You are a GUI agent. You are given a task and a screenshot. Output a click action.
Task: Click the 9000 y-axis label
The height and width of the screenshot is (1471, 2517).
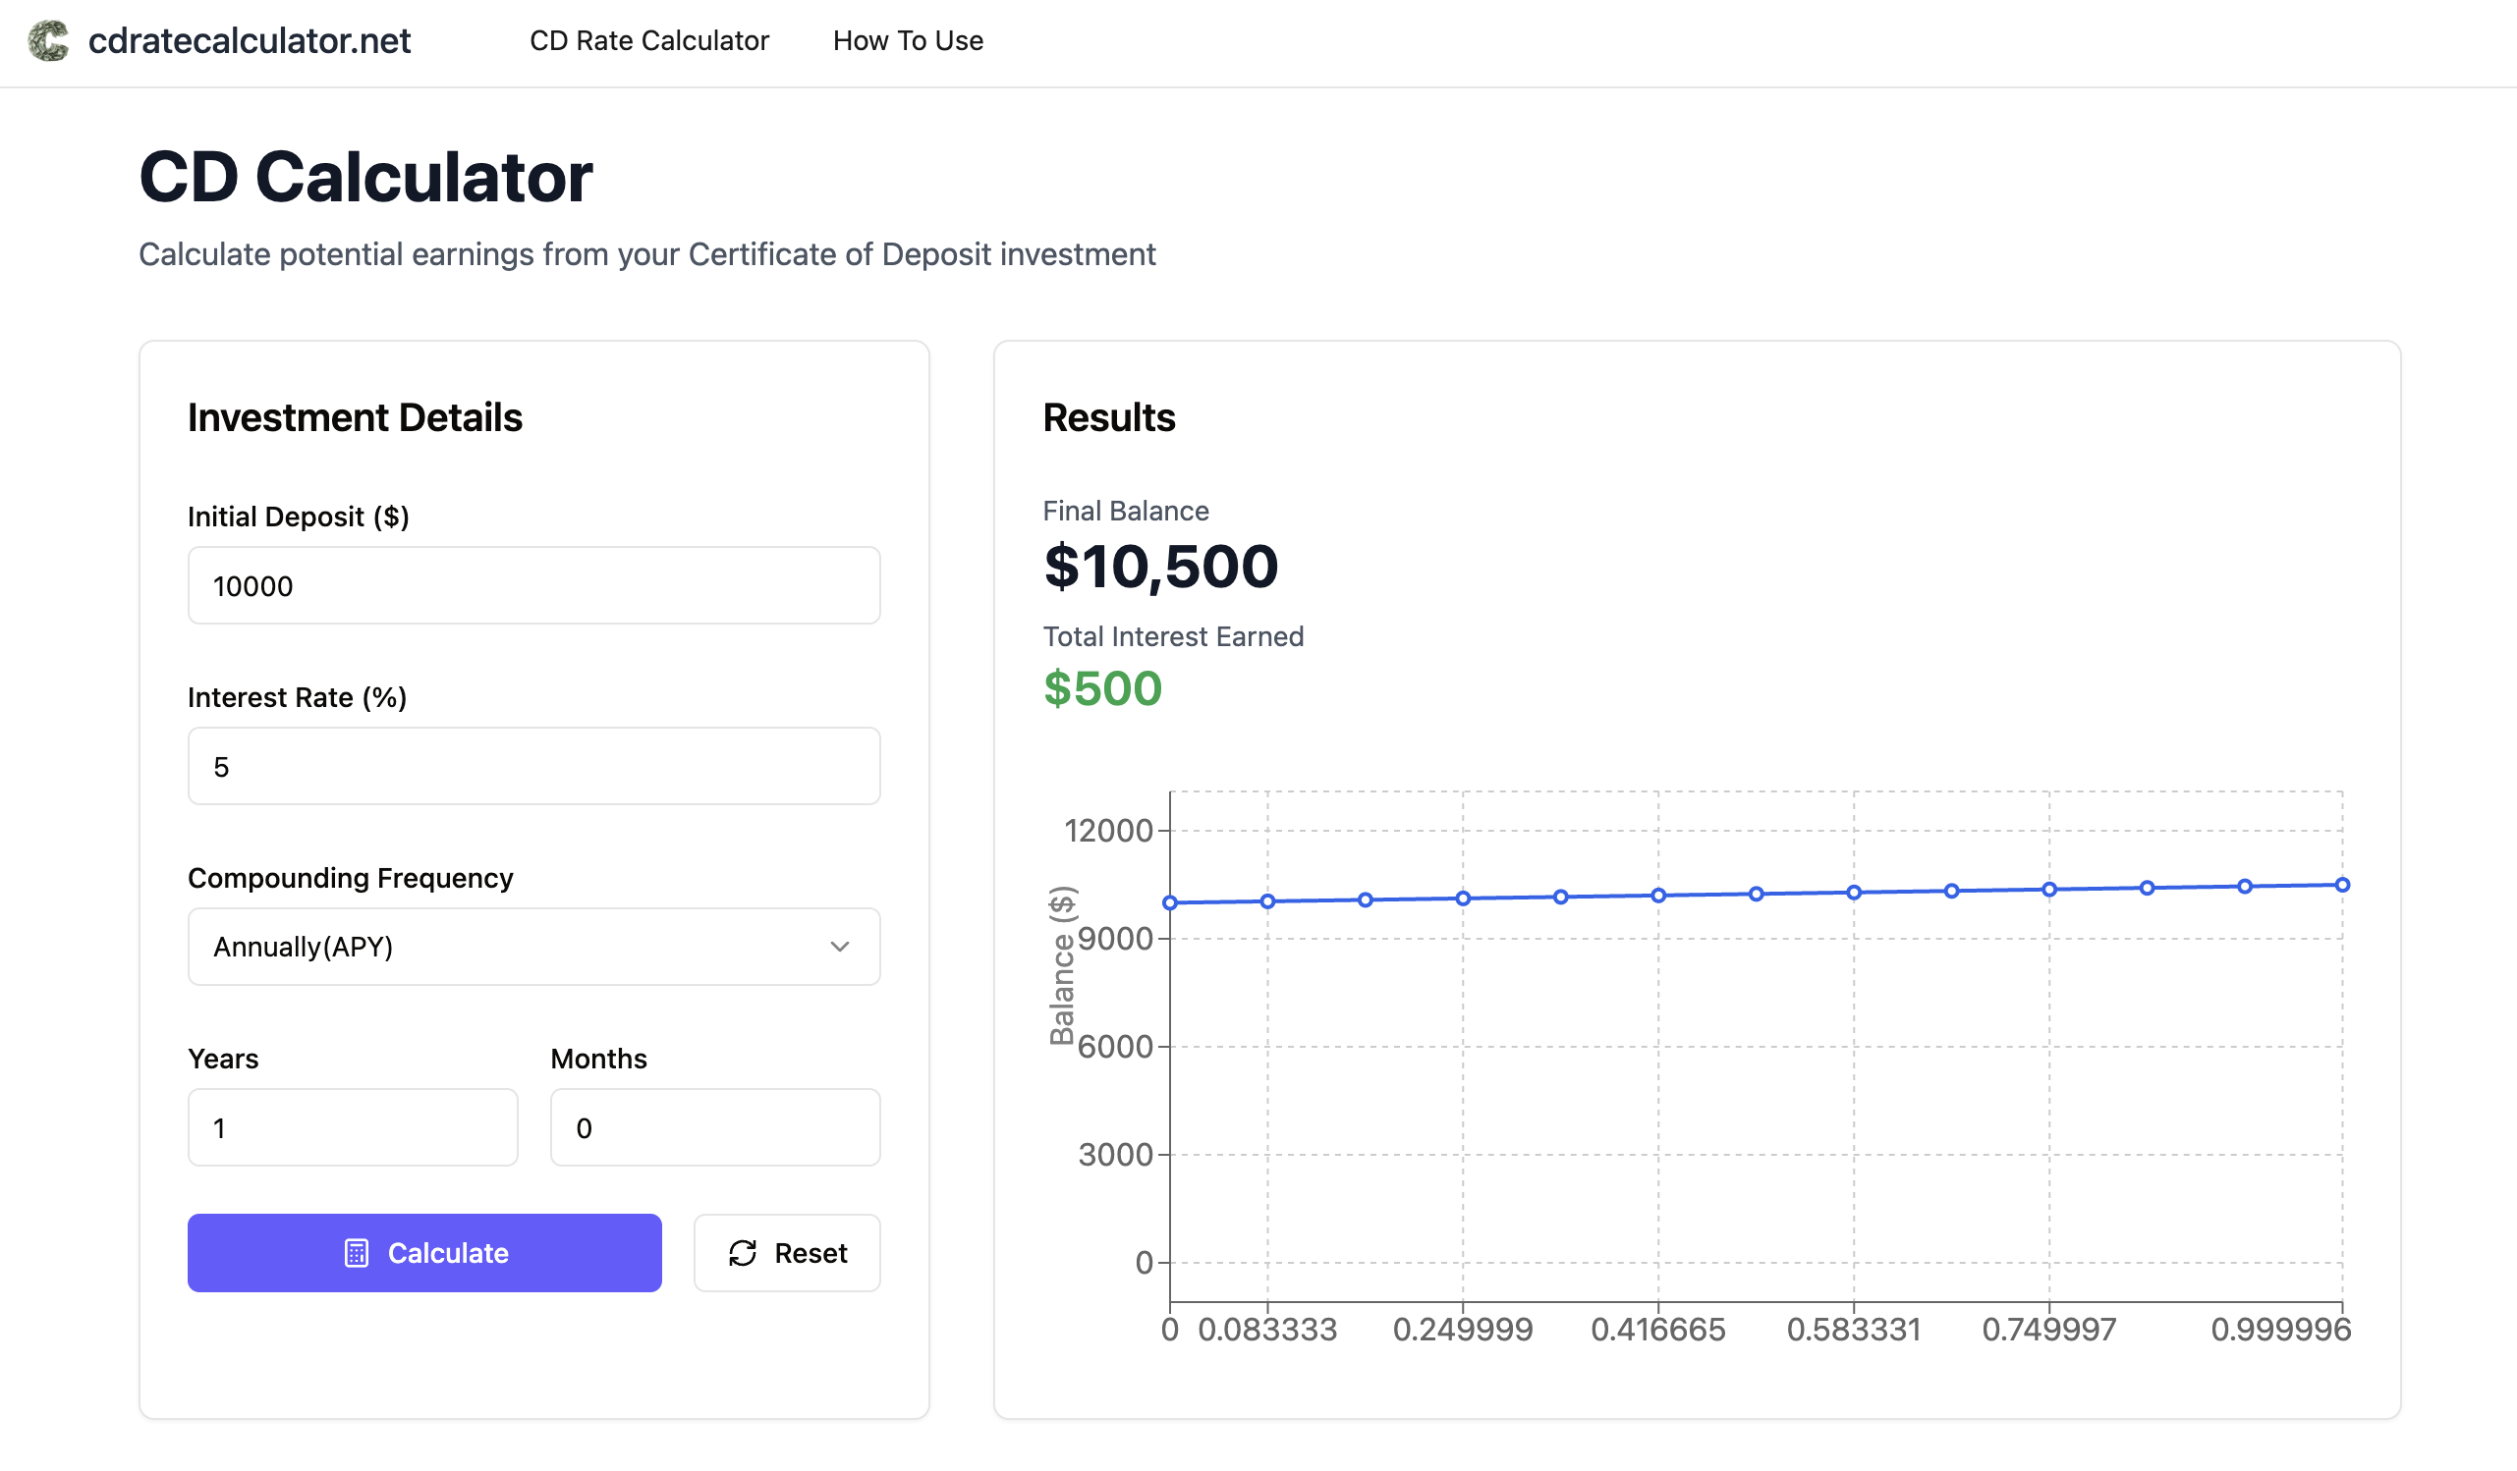coord(1116,940)
